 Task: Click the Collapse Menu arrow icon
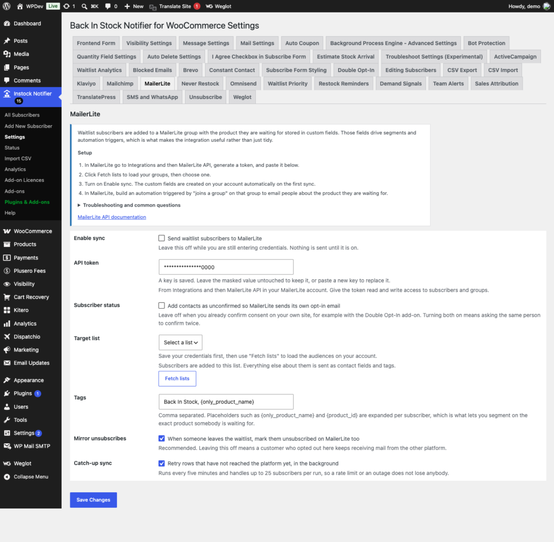tap(6, 476)
